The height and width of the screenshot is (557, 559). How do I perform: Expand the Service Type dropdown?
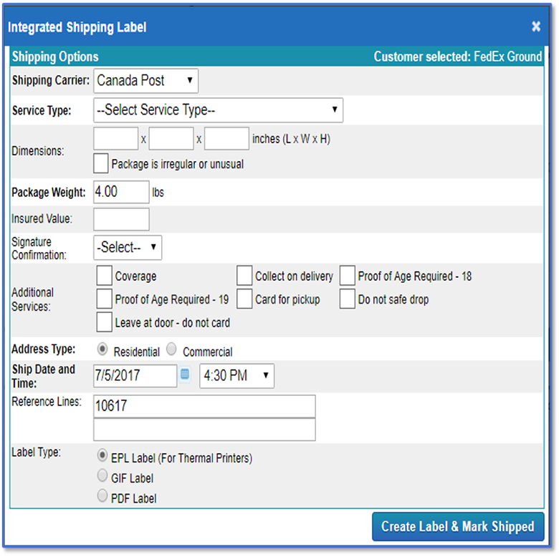[x=218, y=110]
